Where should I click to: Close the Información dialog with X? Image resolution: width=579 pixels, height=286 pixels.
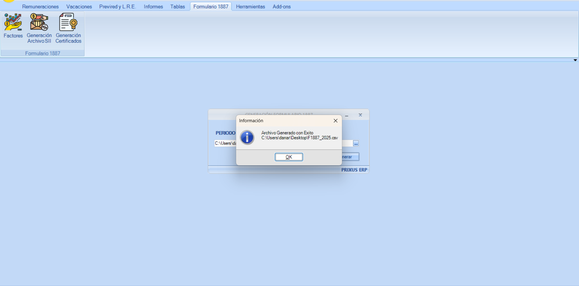pos(335,121)
